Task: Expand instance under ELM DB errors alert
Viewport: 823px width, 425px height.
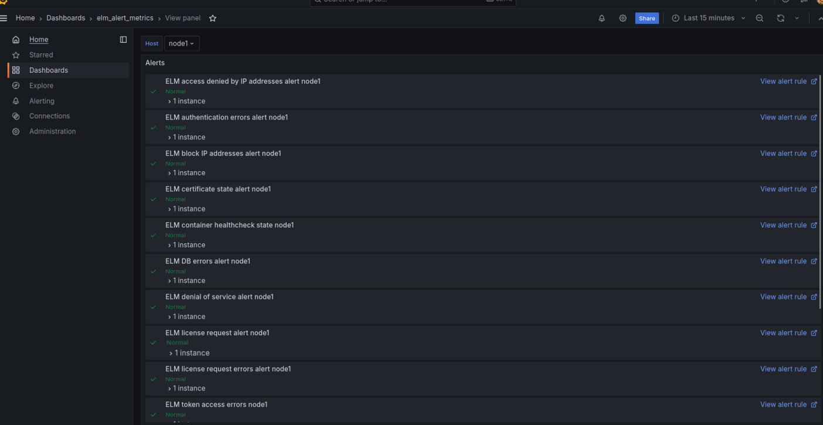Action: [x=186, y=281]
